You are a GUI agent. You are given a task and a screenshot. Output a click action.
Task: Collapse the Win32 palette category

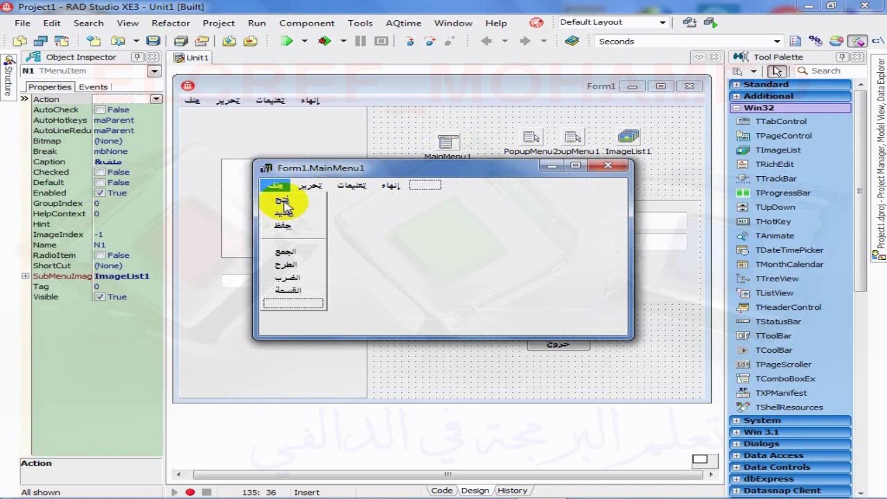[736, 108]
